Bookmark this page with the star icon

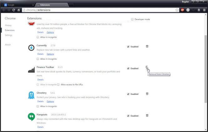[177, 10]
